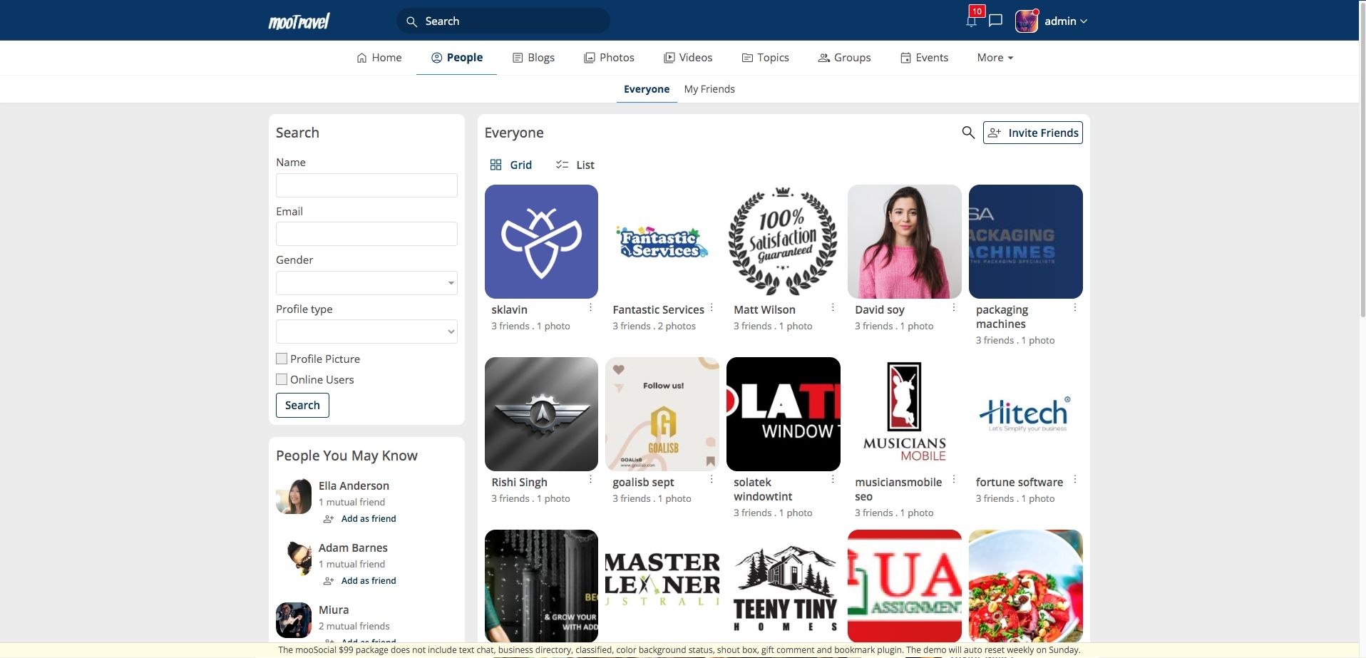Screen dimensions: 1366x658
Task: Add Ella Anderson as friend
Action: 368,519
